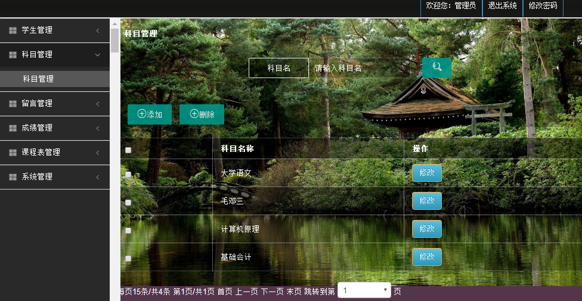
Task: Open the 留言管理 menu
Action: pos(55,104)
